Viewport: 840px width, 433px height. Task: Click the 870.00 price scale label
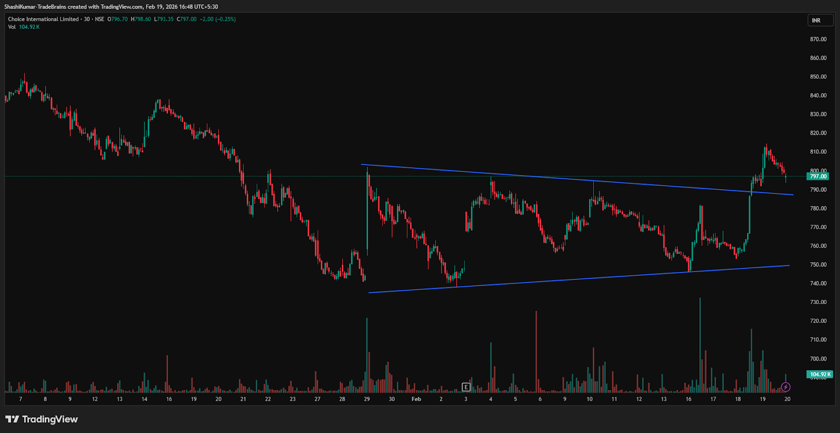point(818,39)
